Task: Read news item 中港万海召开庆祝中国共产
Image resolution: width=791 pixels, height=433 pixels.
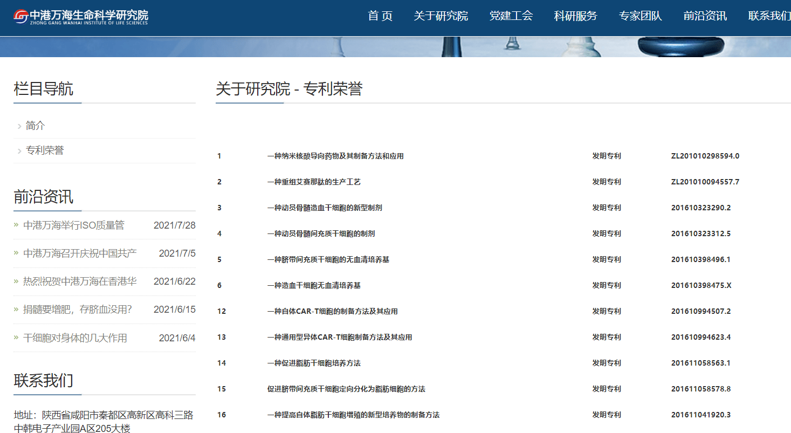Action: pyautogui.click(x=80, y=253)
